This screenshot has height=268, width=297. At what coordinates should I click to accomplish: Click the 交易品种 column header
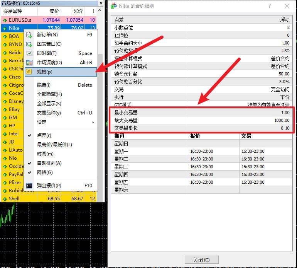pyautogui.click(x=19, y=11)
